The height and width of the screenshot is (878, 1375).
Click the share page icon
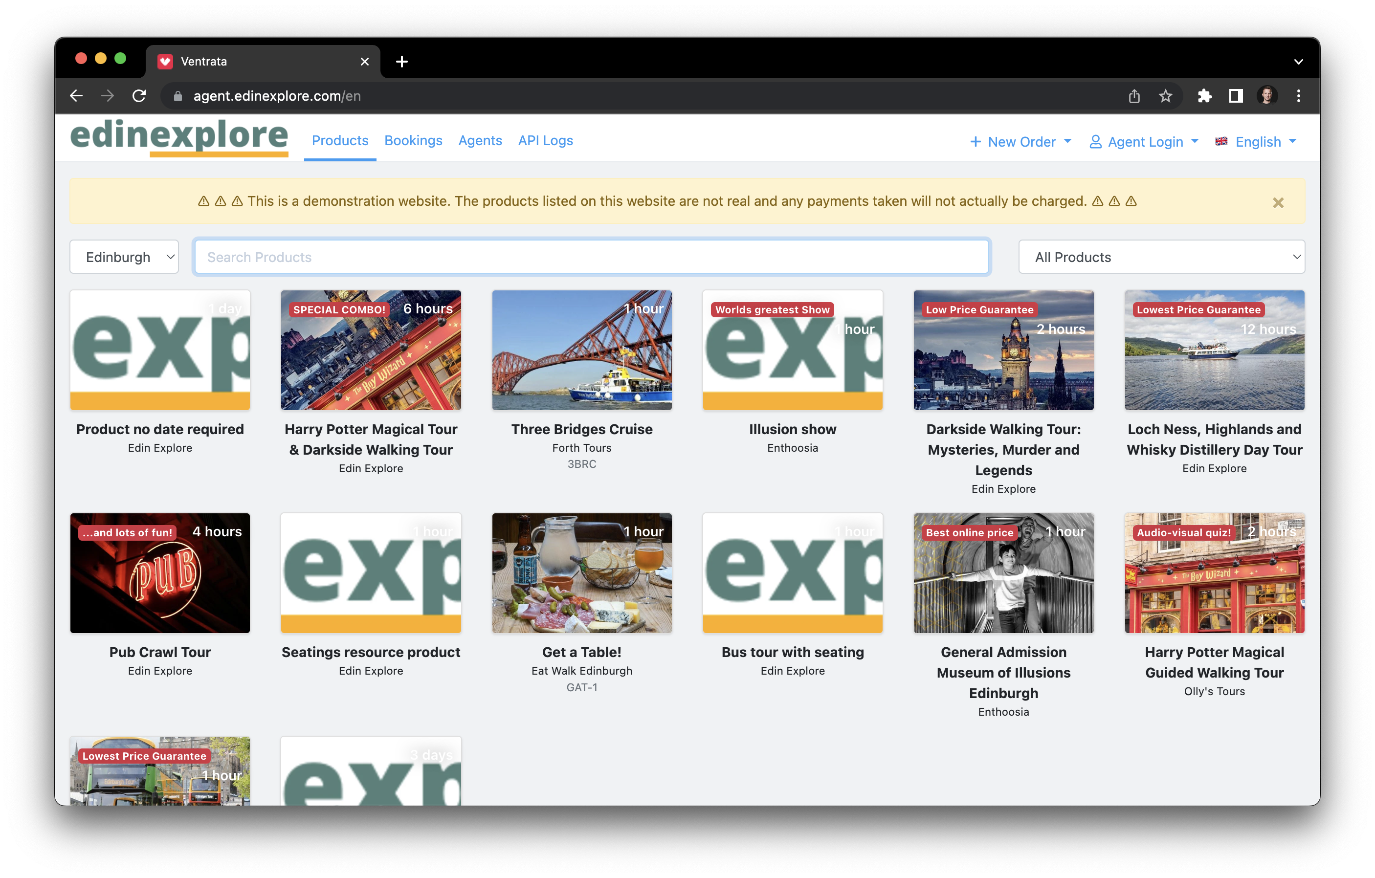point(1134,96)
